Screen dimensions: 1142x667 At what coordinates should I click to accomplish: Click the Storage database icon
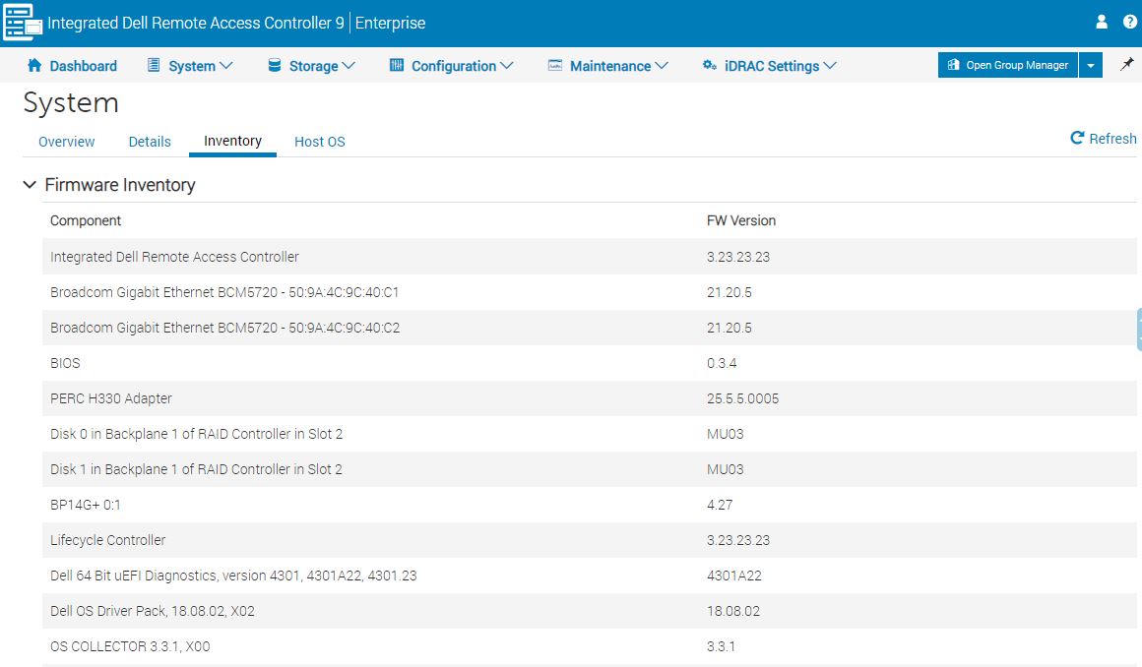275,66
